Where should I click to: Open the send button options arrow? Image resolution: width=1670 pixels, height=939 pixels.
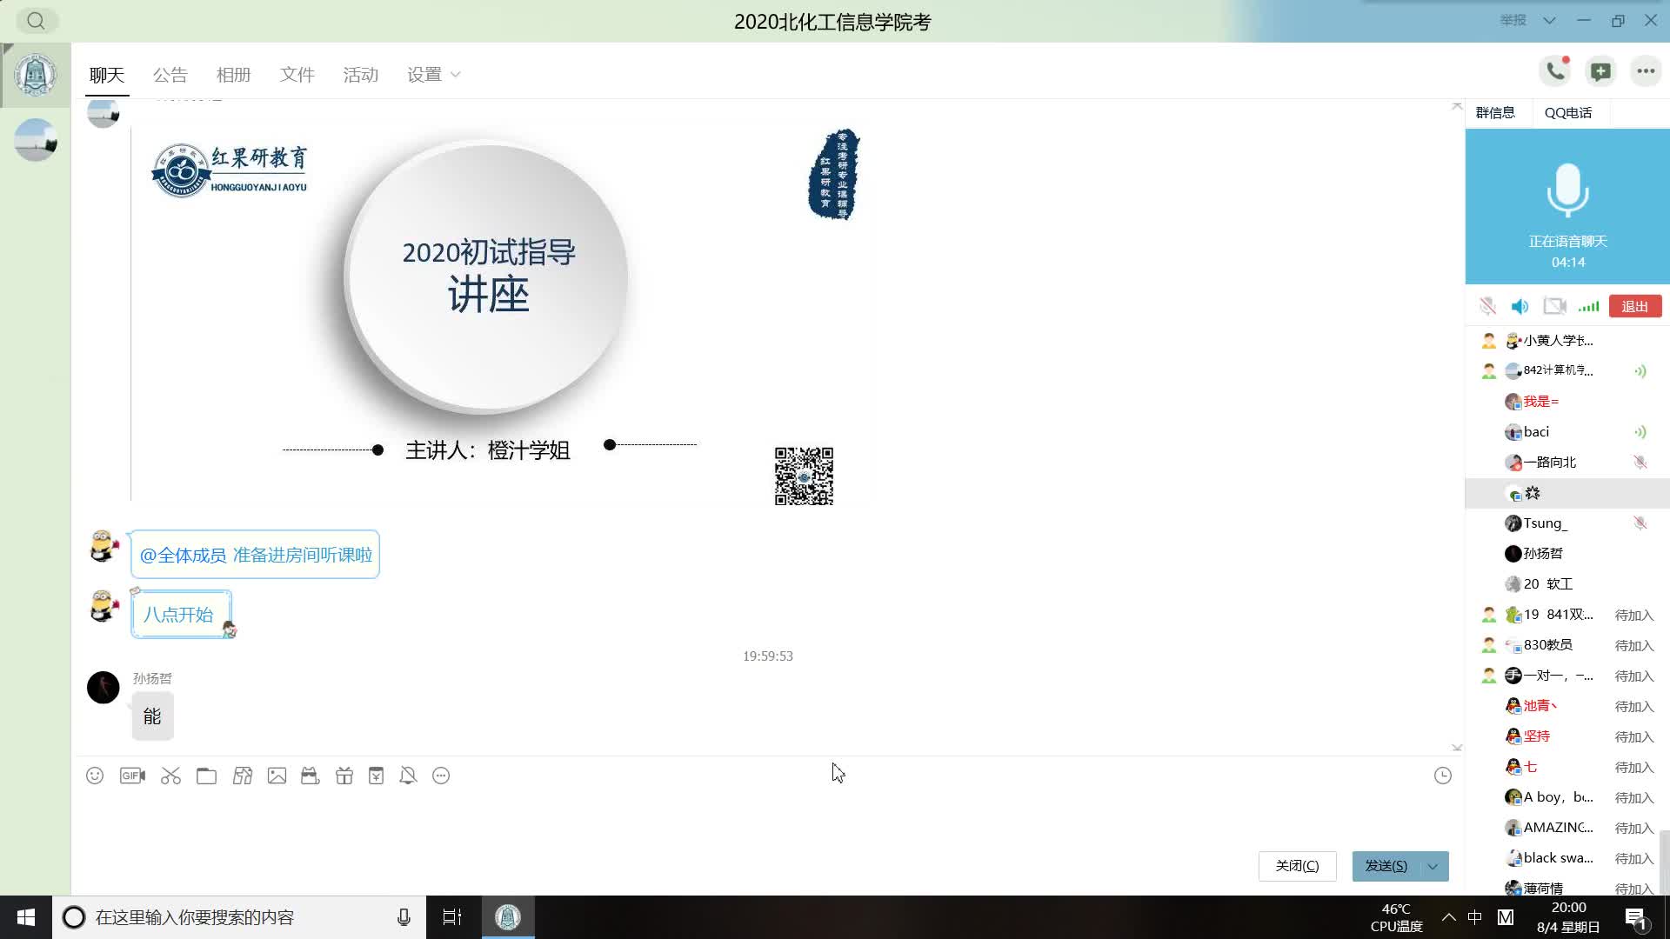[1433, 866]
